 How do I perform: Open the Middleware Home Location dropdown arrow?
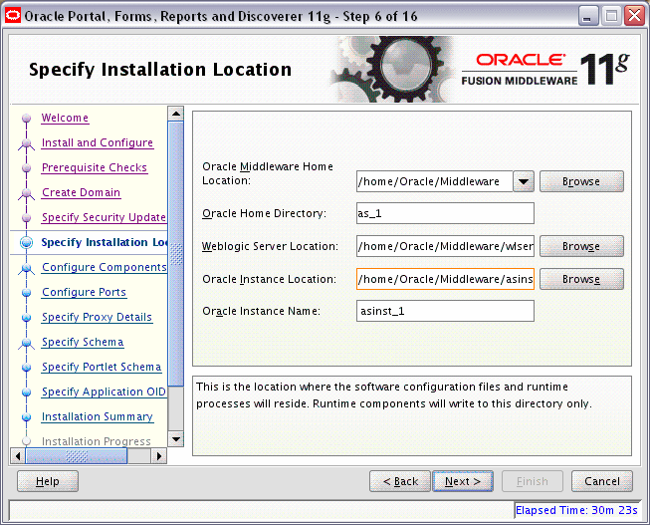524,181
